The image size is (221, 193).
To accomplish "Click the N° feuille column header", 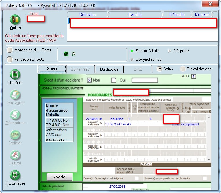I will click(177, 14).
